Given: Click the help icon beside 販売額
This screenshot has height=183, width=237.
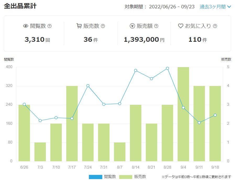Looking at the screenshot, I should pyautogui.click(x=156, y=26).
